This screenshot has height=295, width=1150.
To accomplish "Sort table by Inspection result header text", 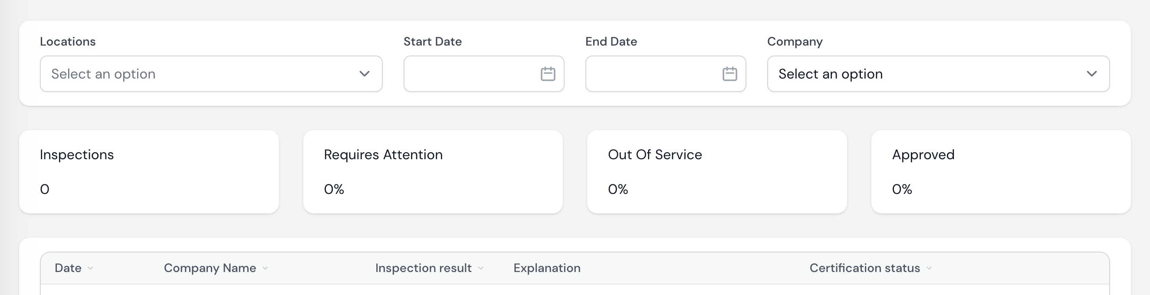I will tap(423, 268).
